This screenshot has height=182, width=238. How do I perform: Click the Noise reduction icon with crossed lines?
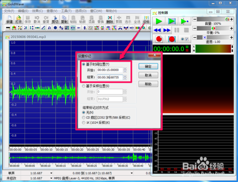click(x=120, y=28)
